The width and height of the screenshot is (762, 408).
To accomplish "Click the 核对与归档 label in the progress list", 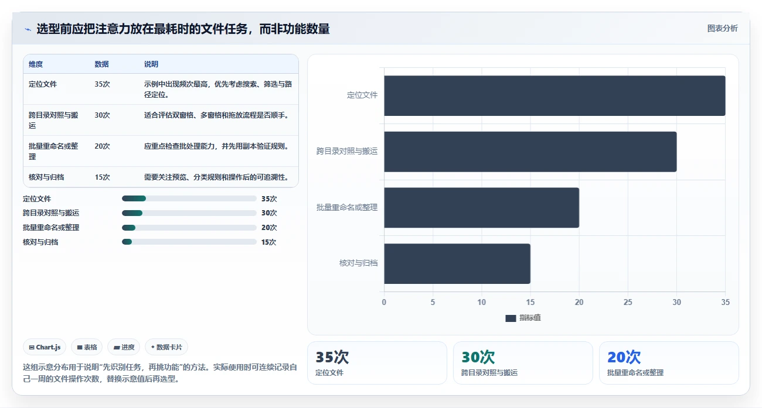I will pos(40,242).
